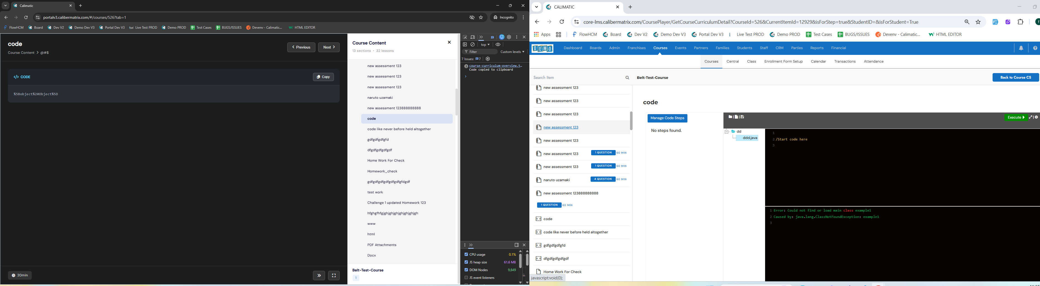Open the top context dropdown
The height and width of the screenshot is (286, 1040).
click(x=485, y=45)
